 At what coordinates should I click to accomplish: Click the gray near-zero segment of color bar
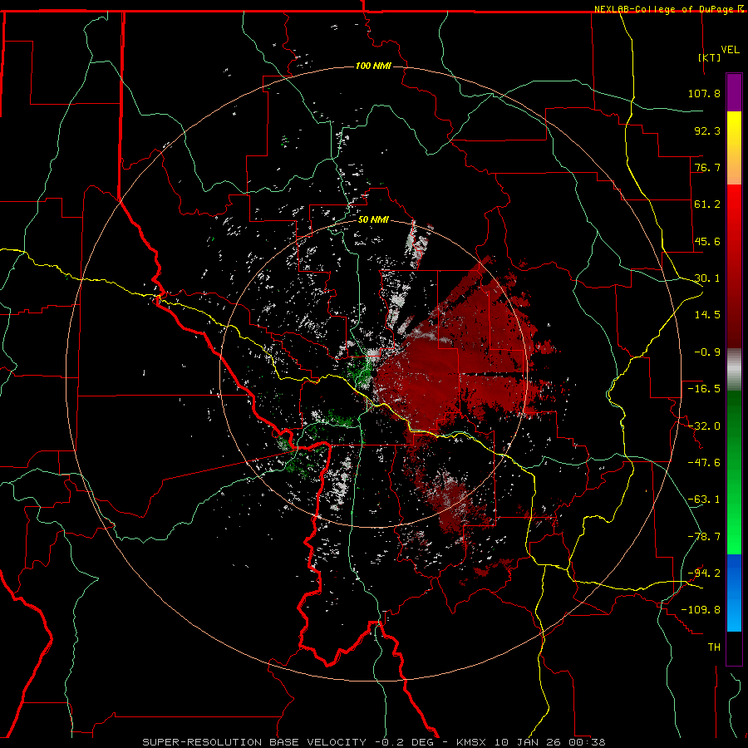pyautogui.click(x=734, y=370)
